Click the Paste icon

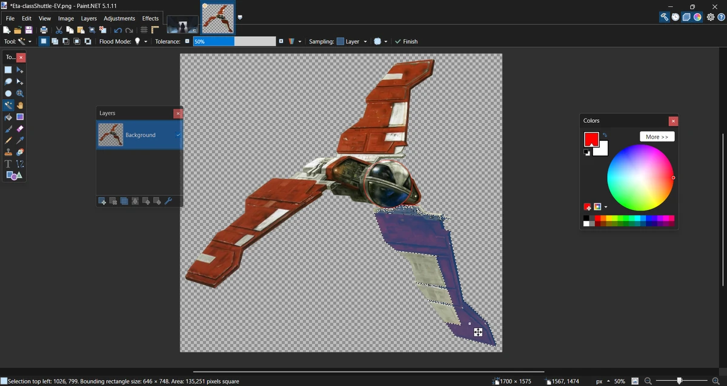(81, 30)
